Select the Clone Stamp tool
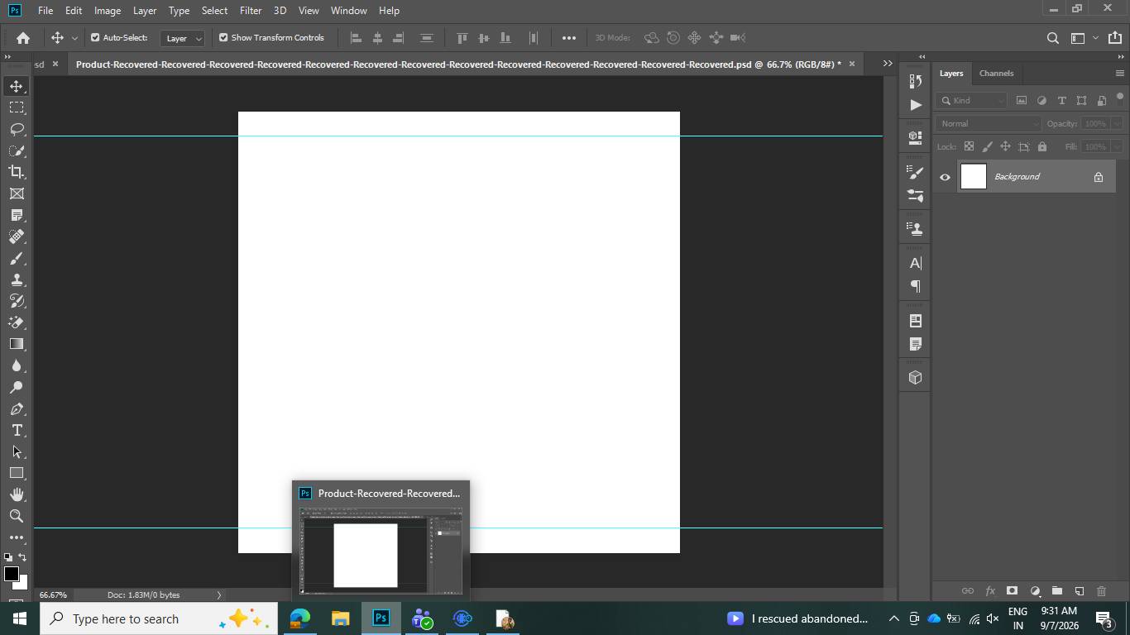The image size is (1130, 635). click(x=17, y=279)
